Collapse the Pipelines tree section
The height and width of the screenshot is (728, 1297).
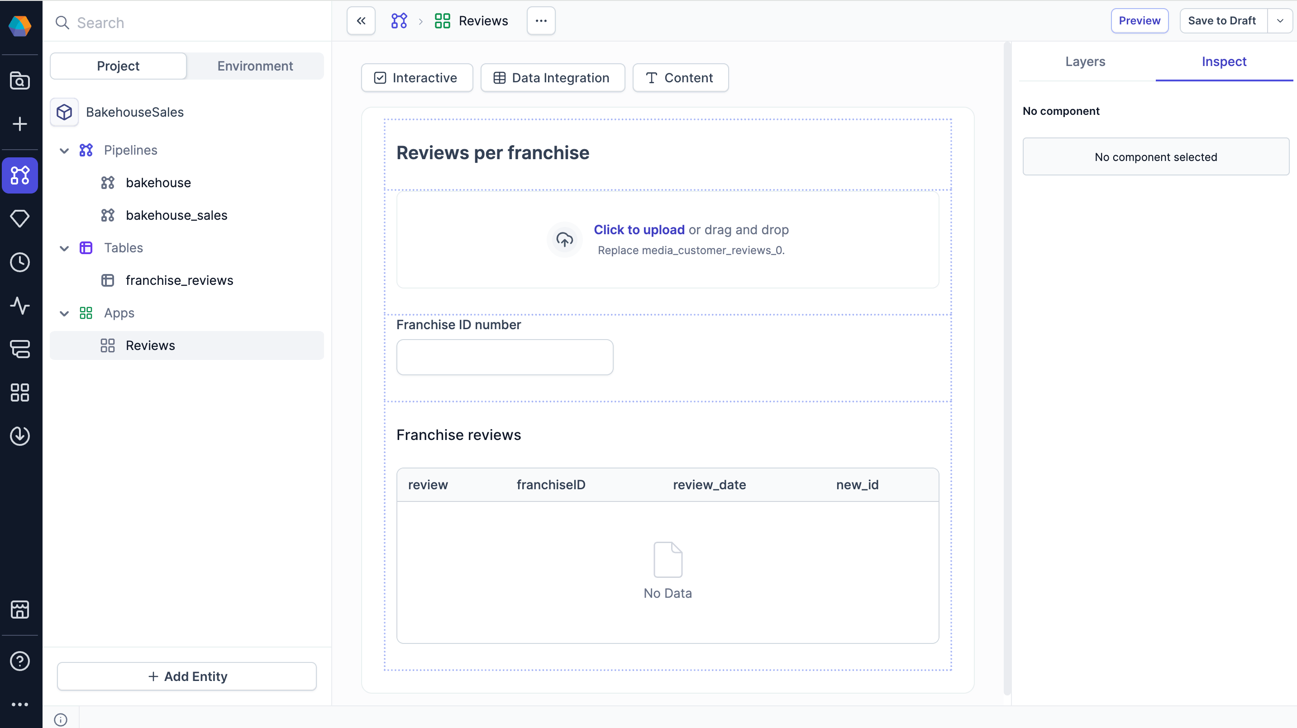(64, 151)
